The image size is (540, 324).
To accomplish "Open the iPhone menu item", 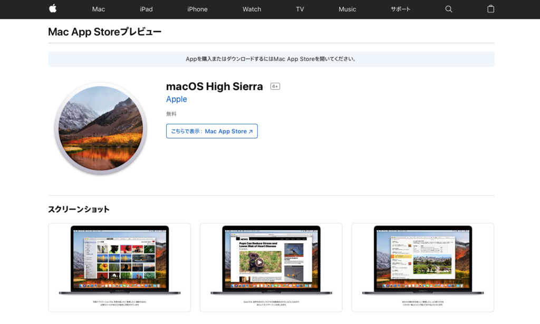I will (x=197, y=9).
